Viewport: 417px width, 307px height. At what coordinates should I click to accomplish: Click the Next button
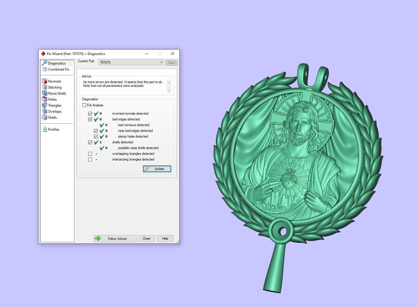tap(171, 63)
